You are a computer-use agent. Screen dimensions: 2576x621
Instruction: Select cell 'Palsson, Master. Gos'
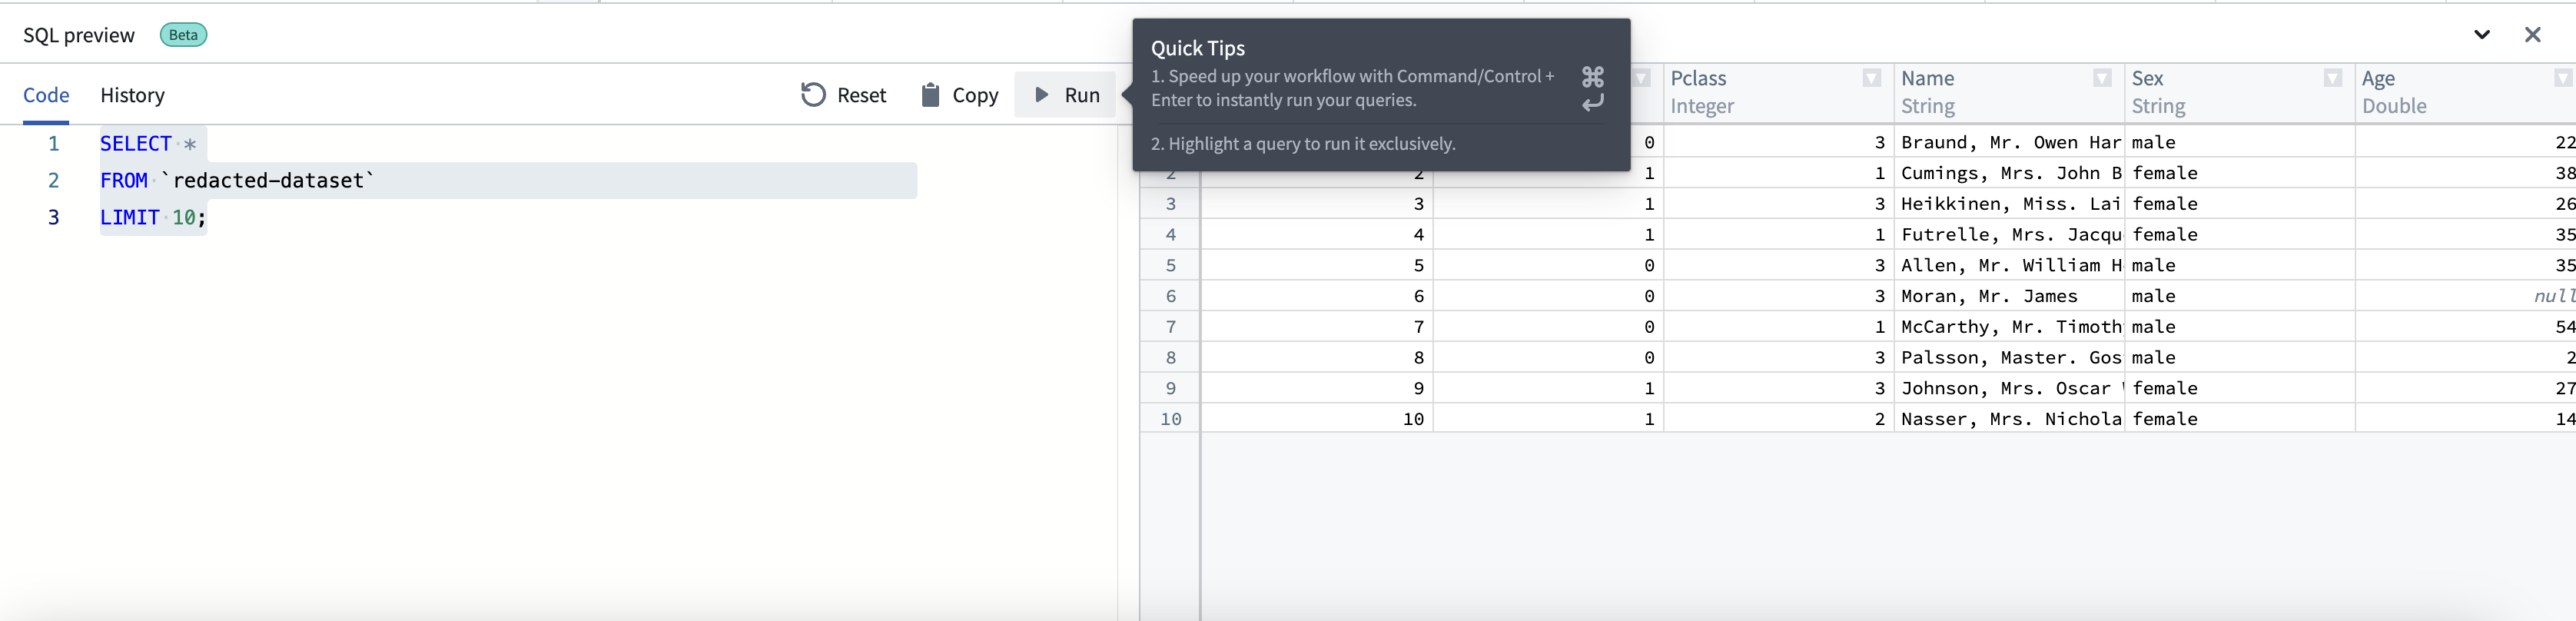pos(2009,358)
